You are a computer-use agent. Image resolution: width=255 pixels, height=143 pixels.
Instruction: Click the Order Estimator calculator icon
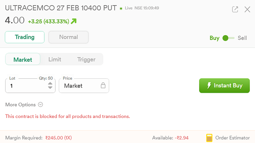209,138
